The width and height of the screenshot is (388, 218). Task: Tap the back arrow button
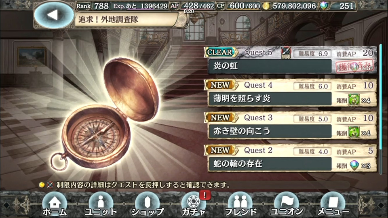tap(54, 15)
